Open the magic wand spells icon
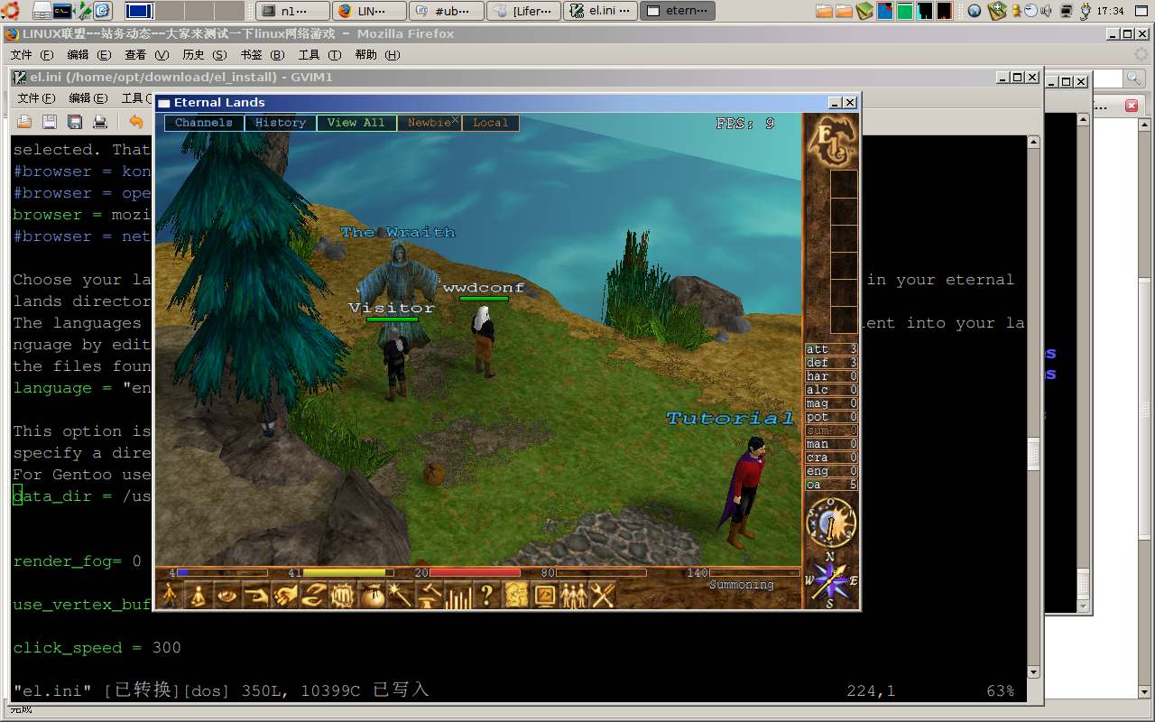 point(401,596)
